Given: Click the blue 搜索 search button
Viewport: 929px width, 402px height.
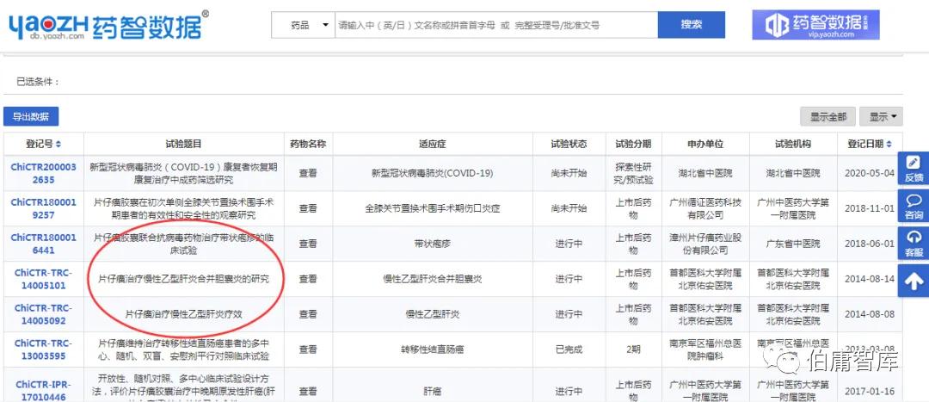Looking at the screenshot, I should click(x=692, y=25).
